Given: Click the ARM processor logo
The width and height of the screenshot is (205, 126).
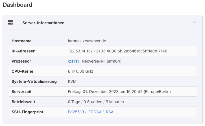Looking at the screenshot, I should pos(73,61).
